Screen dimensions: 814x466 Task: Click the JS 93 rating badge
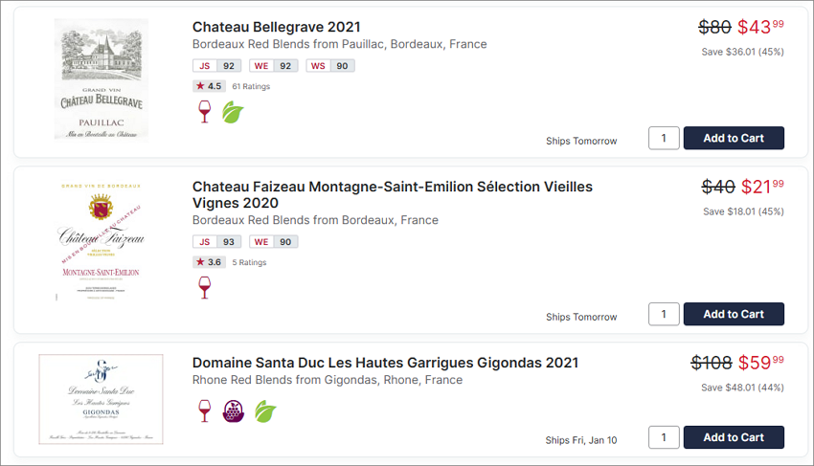click(217, 242)
